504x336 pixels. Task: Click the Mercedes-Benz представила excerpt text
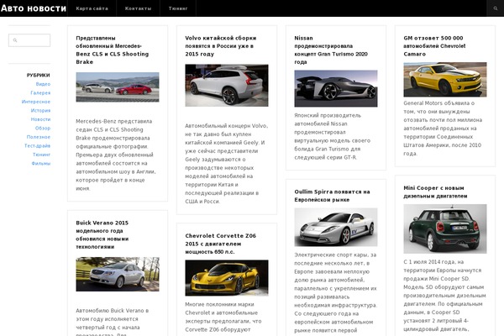[116, 155]
